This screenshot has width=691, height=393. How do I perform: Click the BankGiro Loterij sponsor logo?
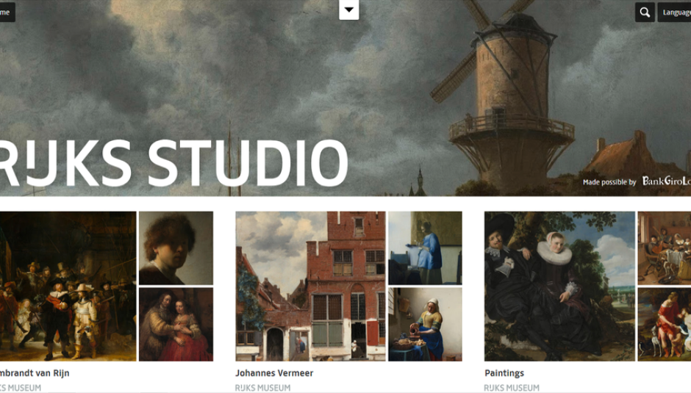666,181
